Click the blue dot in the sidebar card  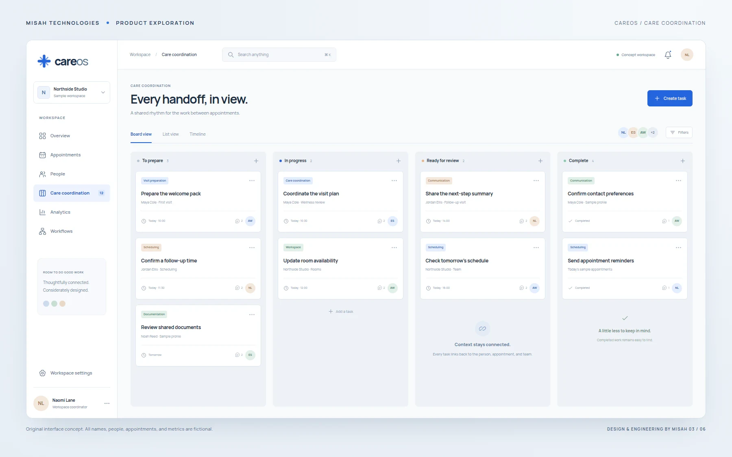(46, 304)
